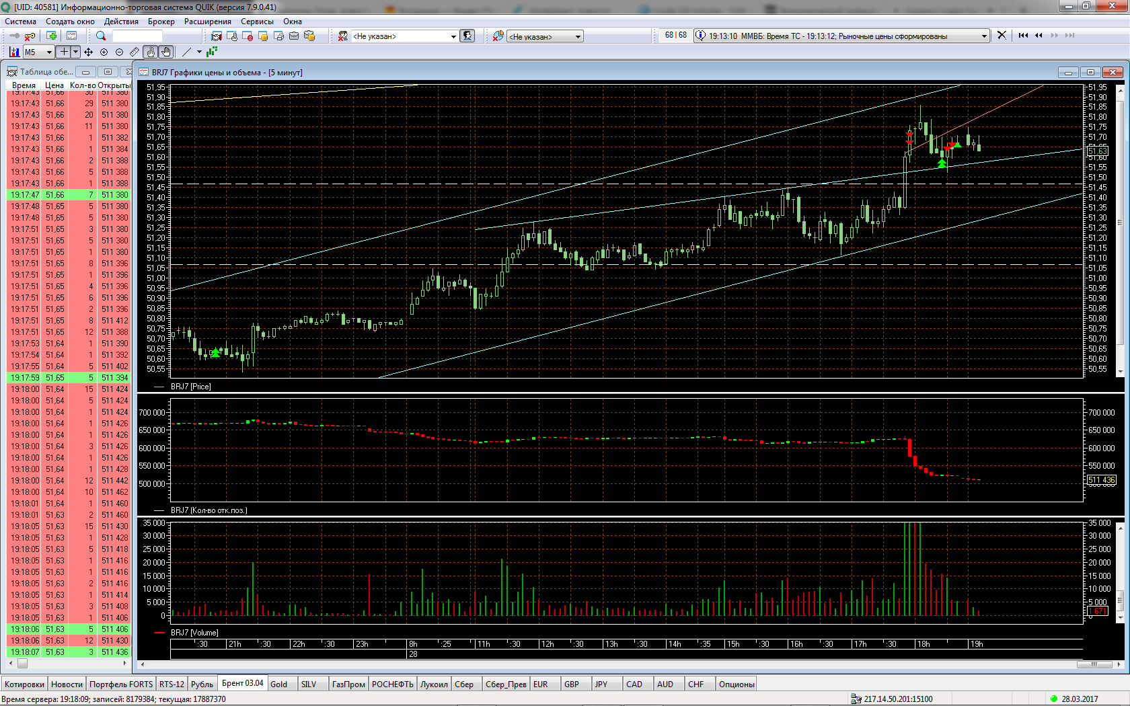Select the green 19:17:47 trade row
The width and height of the screenshot is (1130, 706).
tap(69, 195)
